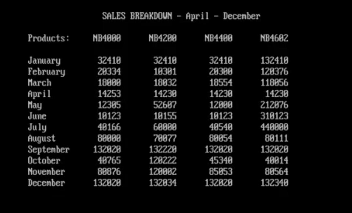
Task: Select the August value 70077
Action: tap(165, 138)
